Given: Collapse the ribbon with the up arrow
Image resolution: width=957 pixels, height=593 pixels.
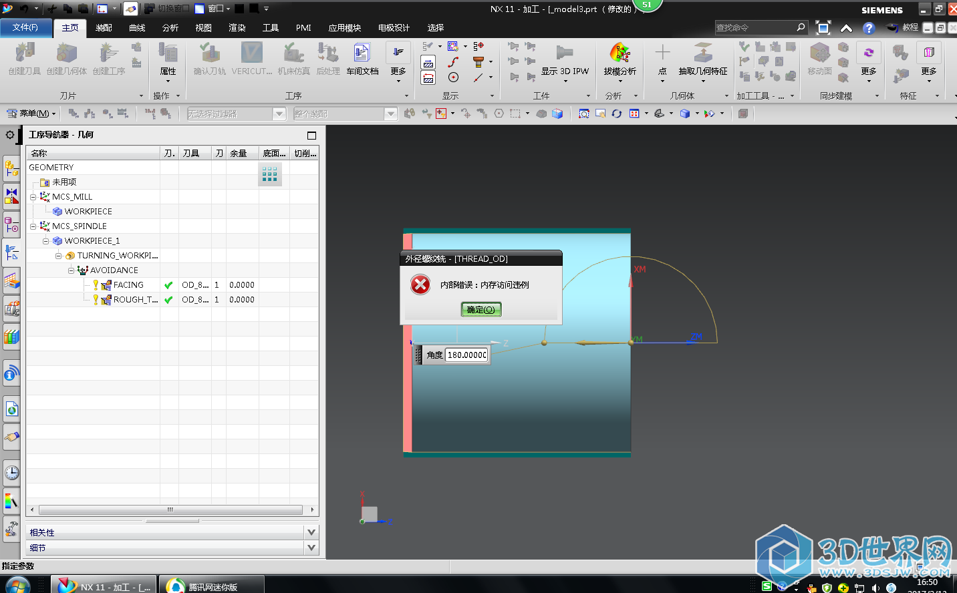Looking at the screenshot, I should [x=846, y=28].
